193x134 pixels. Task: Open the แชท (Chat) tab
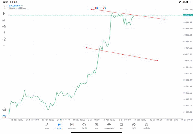[121, 126]
